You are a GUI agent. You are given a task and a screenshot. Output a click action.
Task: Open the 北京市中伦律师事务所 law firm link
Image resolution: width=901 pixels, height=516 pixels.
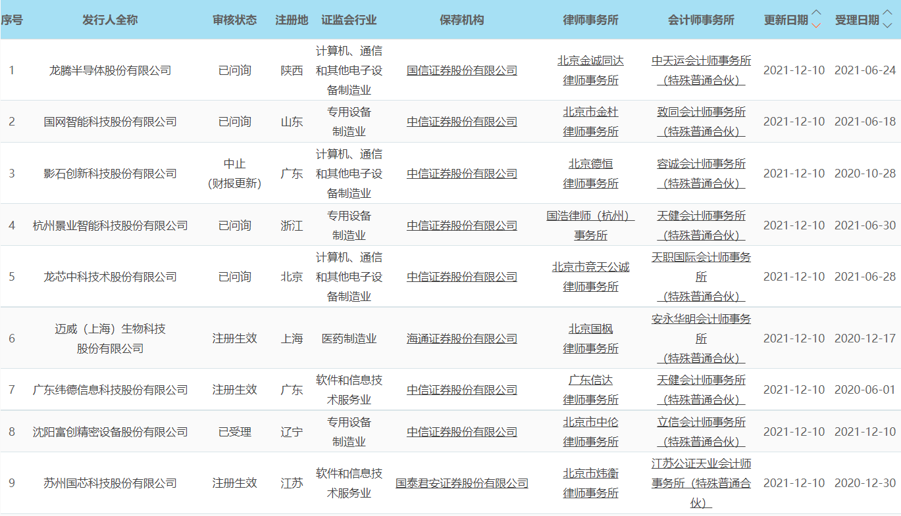[590, 432]
